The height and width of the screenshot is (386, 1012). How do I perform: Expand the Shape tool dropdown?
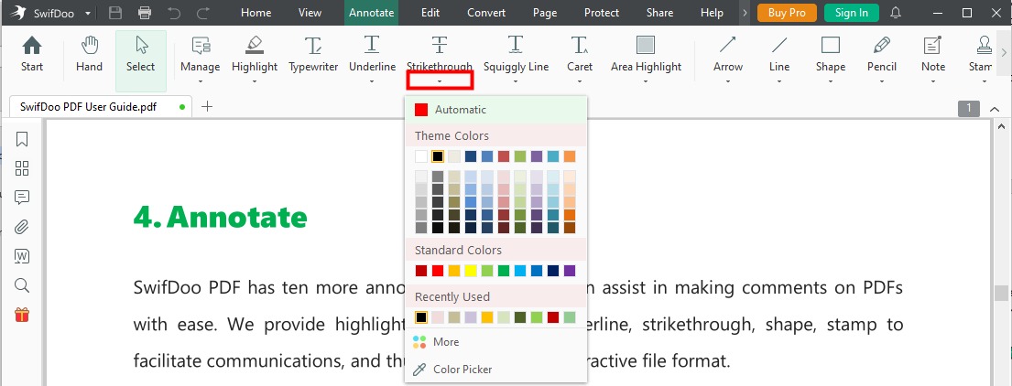pos(830,81)
